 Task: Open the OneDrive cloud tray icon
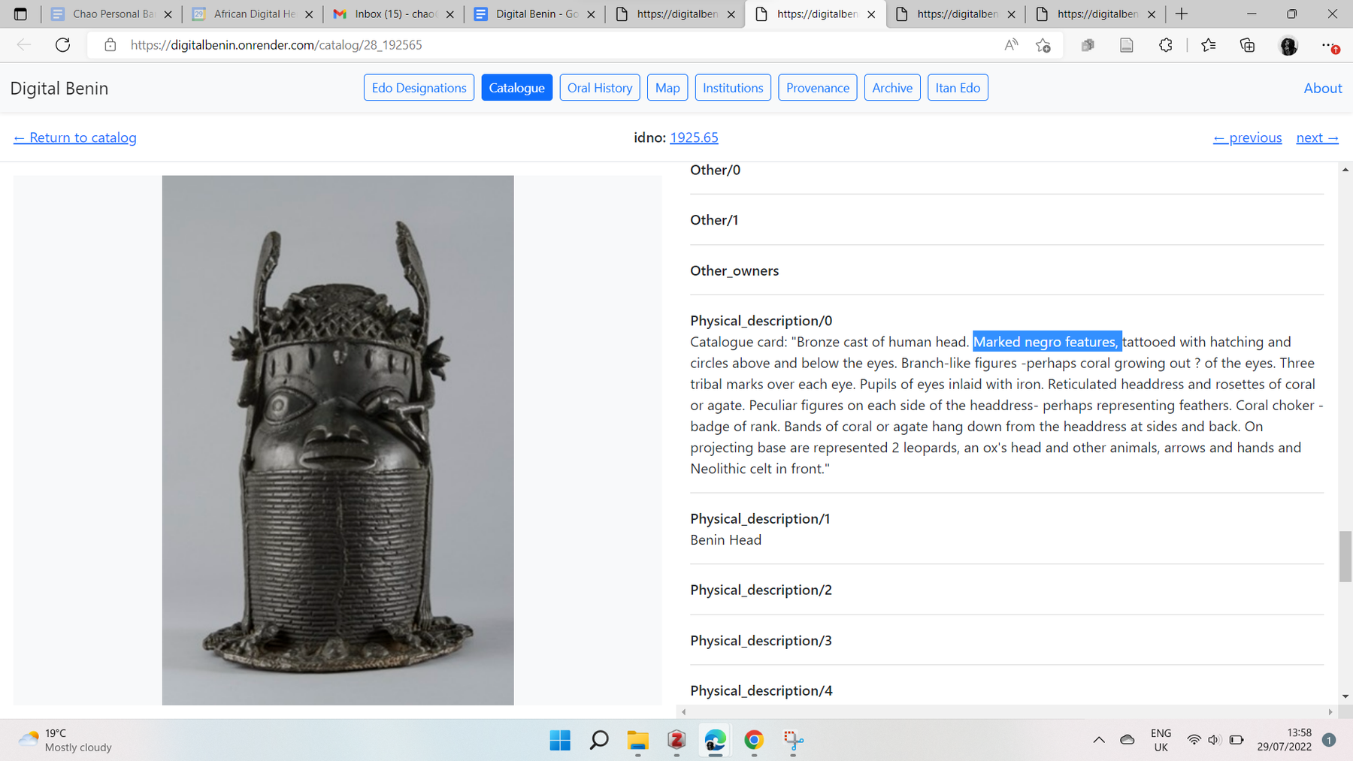[1127, 740]
